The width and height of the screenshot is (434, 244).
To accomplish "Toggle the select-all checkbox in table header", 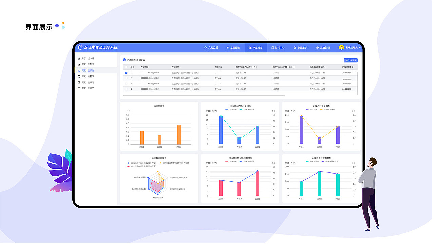I will 126,67.
